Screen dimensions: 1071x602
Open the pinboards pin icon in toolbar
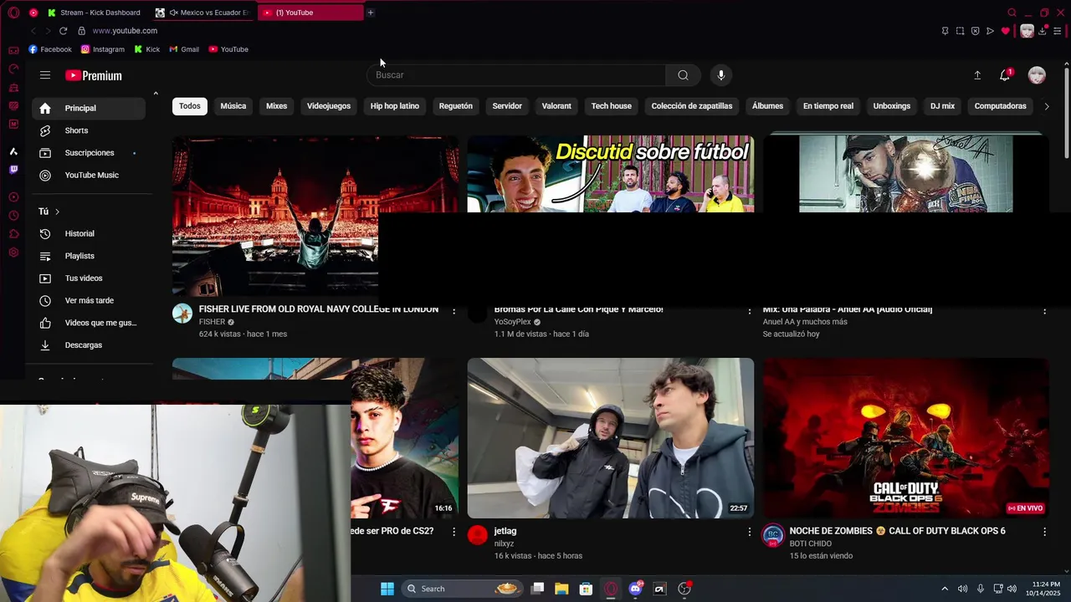[945, 31]
